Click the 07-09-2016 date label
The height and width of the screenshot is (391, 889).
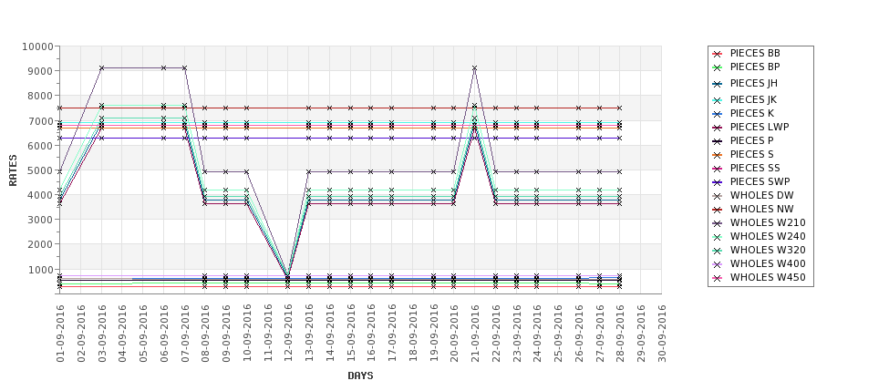185,334
